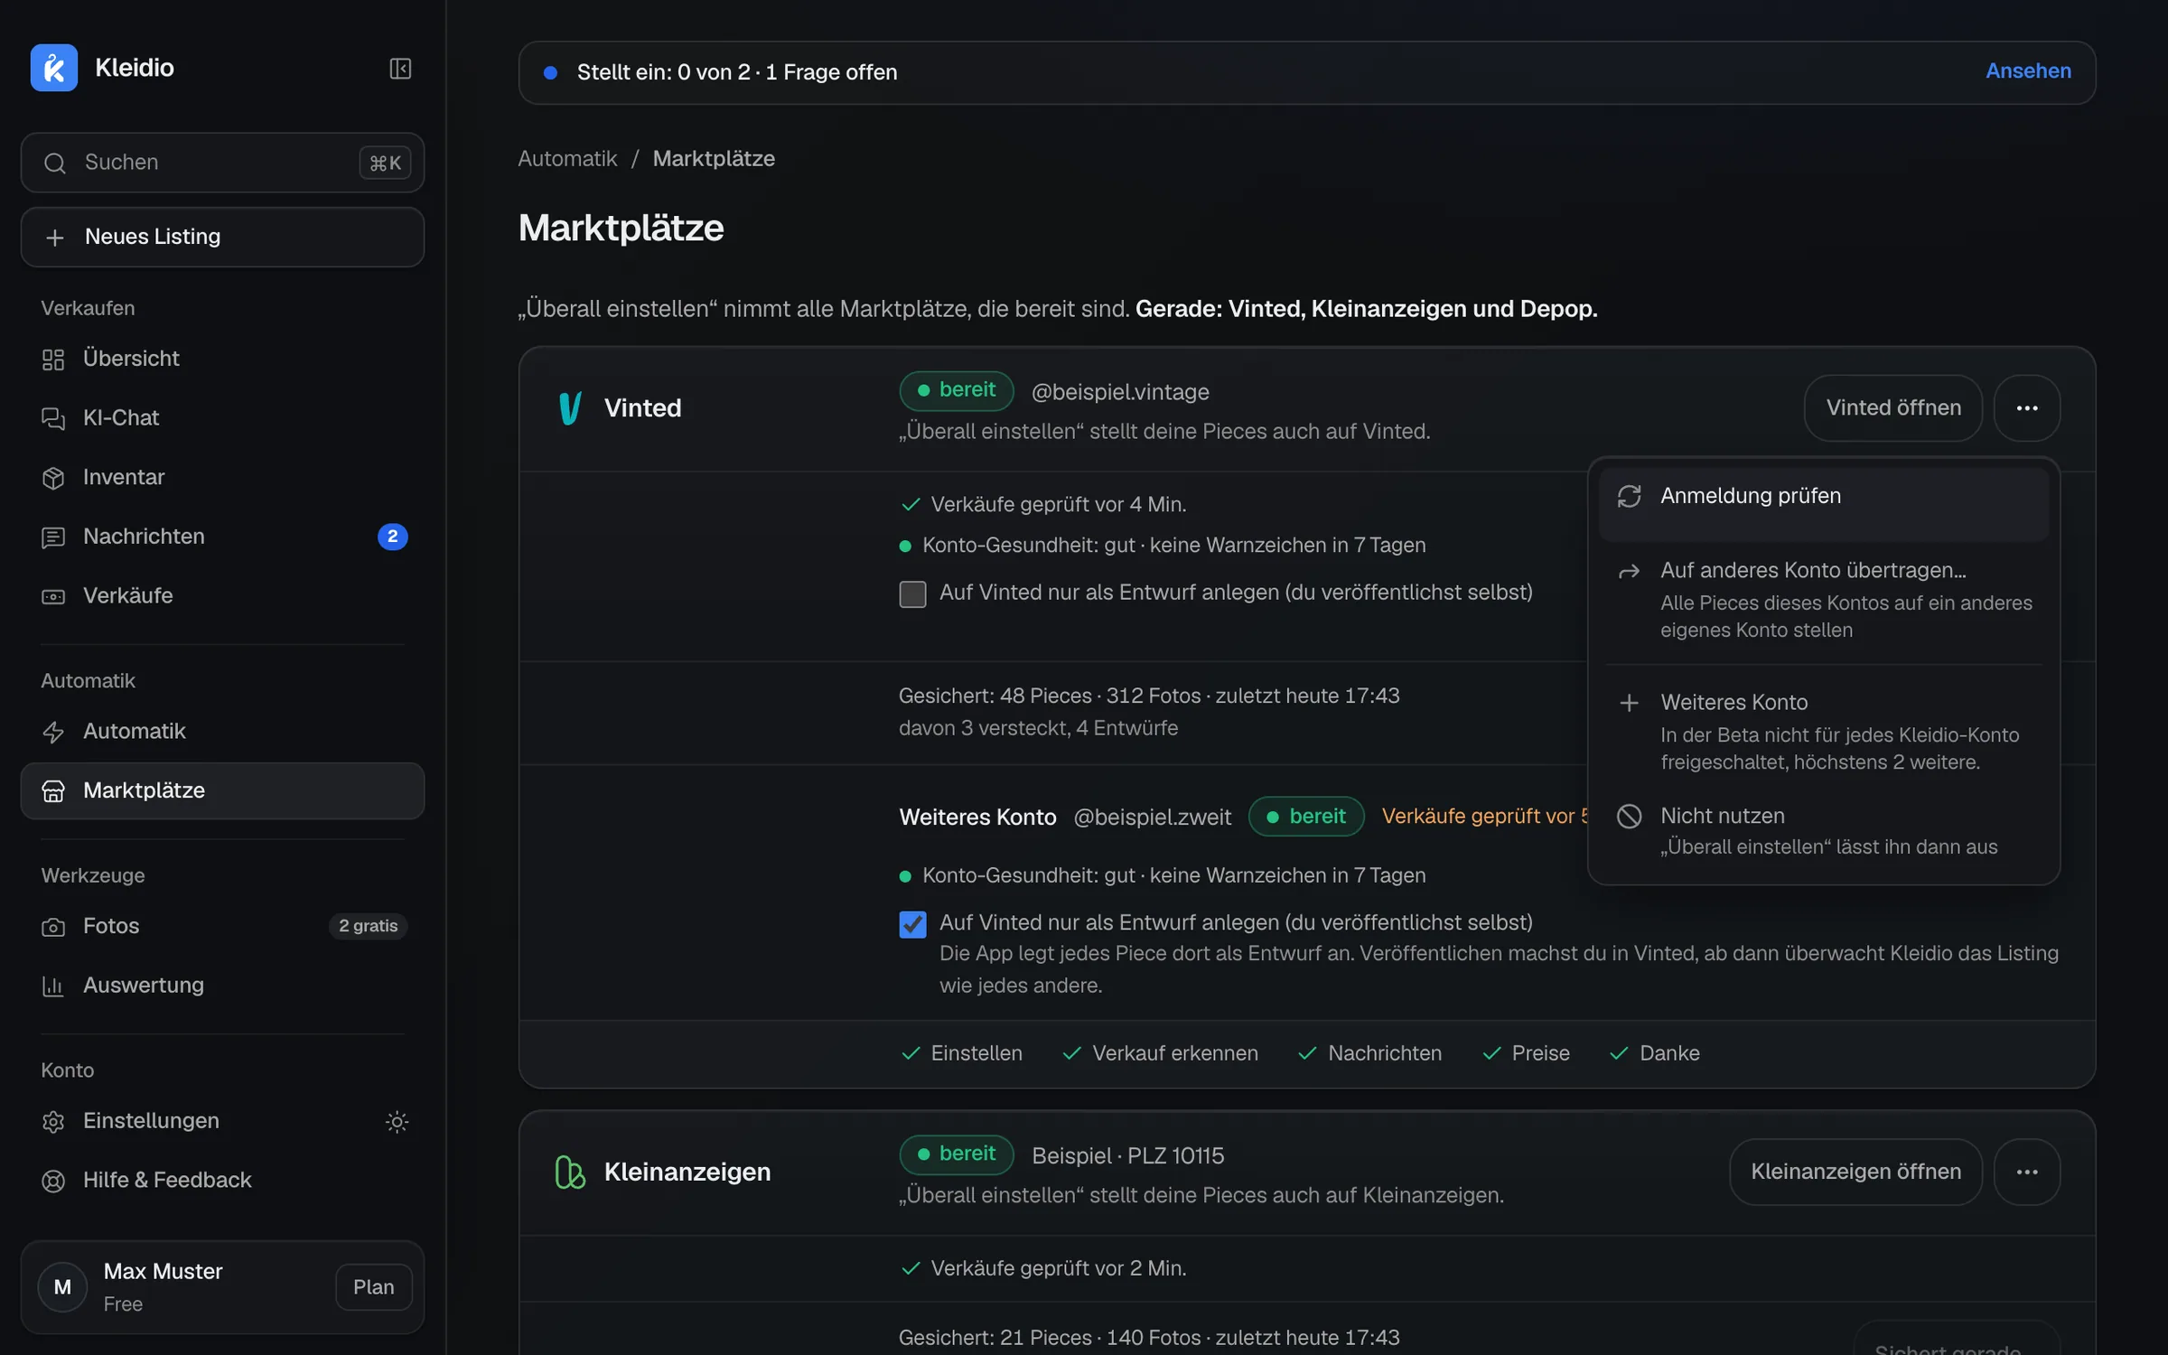Screen dimensions: 2168x1355
Task: Click Vinted öffnen button
Action: [x=1892, y=408]
